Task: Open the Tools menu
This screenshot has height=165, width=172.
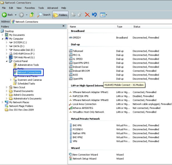Action: coord(41,8)
